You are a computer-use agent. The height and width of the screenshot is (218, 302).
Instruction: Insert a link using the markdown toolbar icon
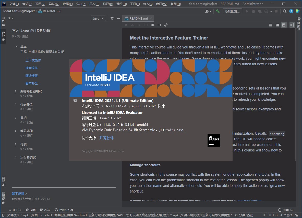coord(166,25)
